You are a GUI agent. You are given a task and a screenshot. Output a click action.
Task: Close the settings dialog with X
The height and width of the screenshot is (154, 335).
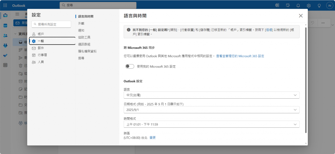click(301, 16)
